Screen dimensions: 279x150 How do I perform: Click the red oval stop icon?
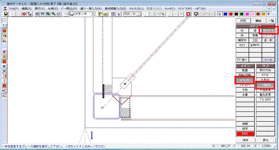click(x=24, y=14)
